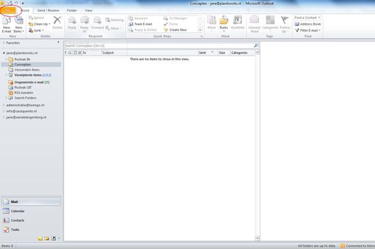Click the Find a Contact box
The width and height of the screenshot is (375, 249).
click(307, 18)
